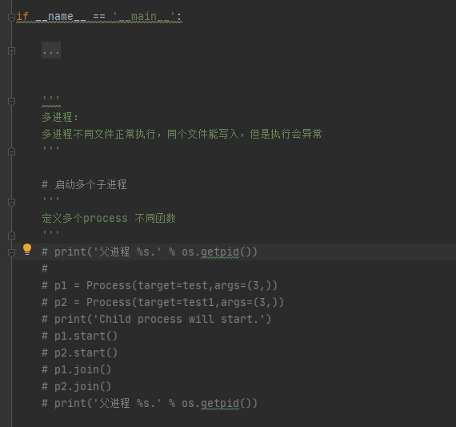Click the underlined getpid in first print comment
456x427 pixels.
[x=220, y=252]
